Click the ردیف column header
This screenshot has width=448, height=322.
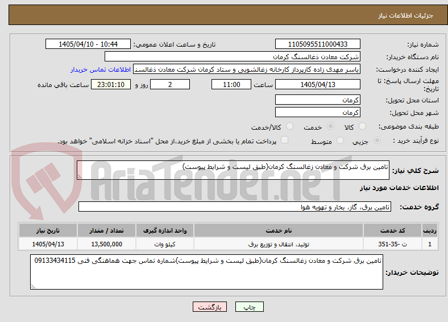pos(430,230)
